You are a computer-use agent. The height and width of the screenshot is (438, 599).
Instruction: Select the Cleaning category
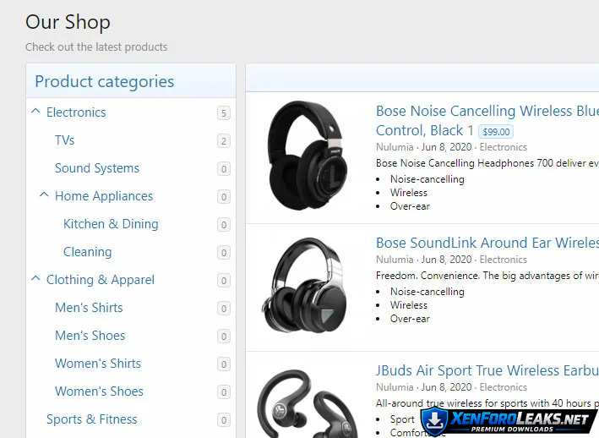tap(88, 252)
